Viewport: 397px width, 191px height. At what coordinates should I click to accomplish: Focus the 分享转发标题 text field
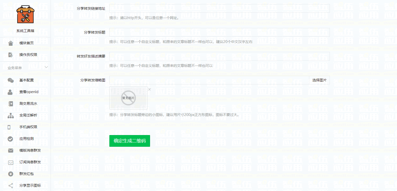(219, 32)
